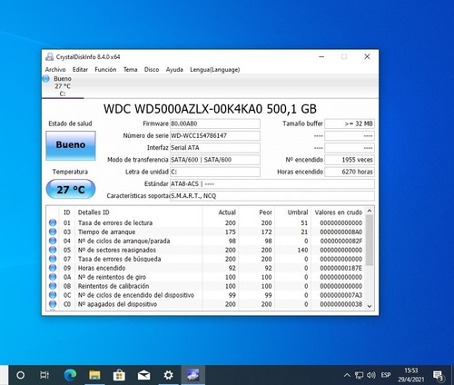Select row Tasa de errores de búsqueda
454x385 pixels.
click(x=206, y=259)
